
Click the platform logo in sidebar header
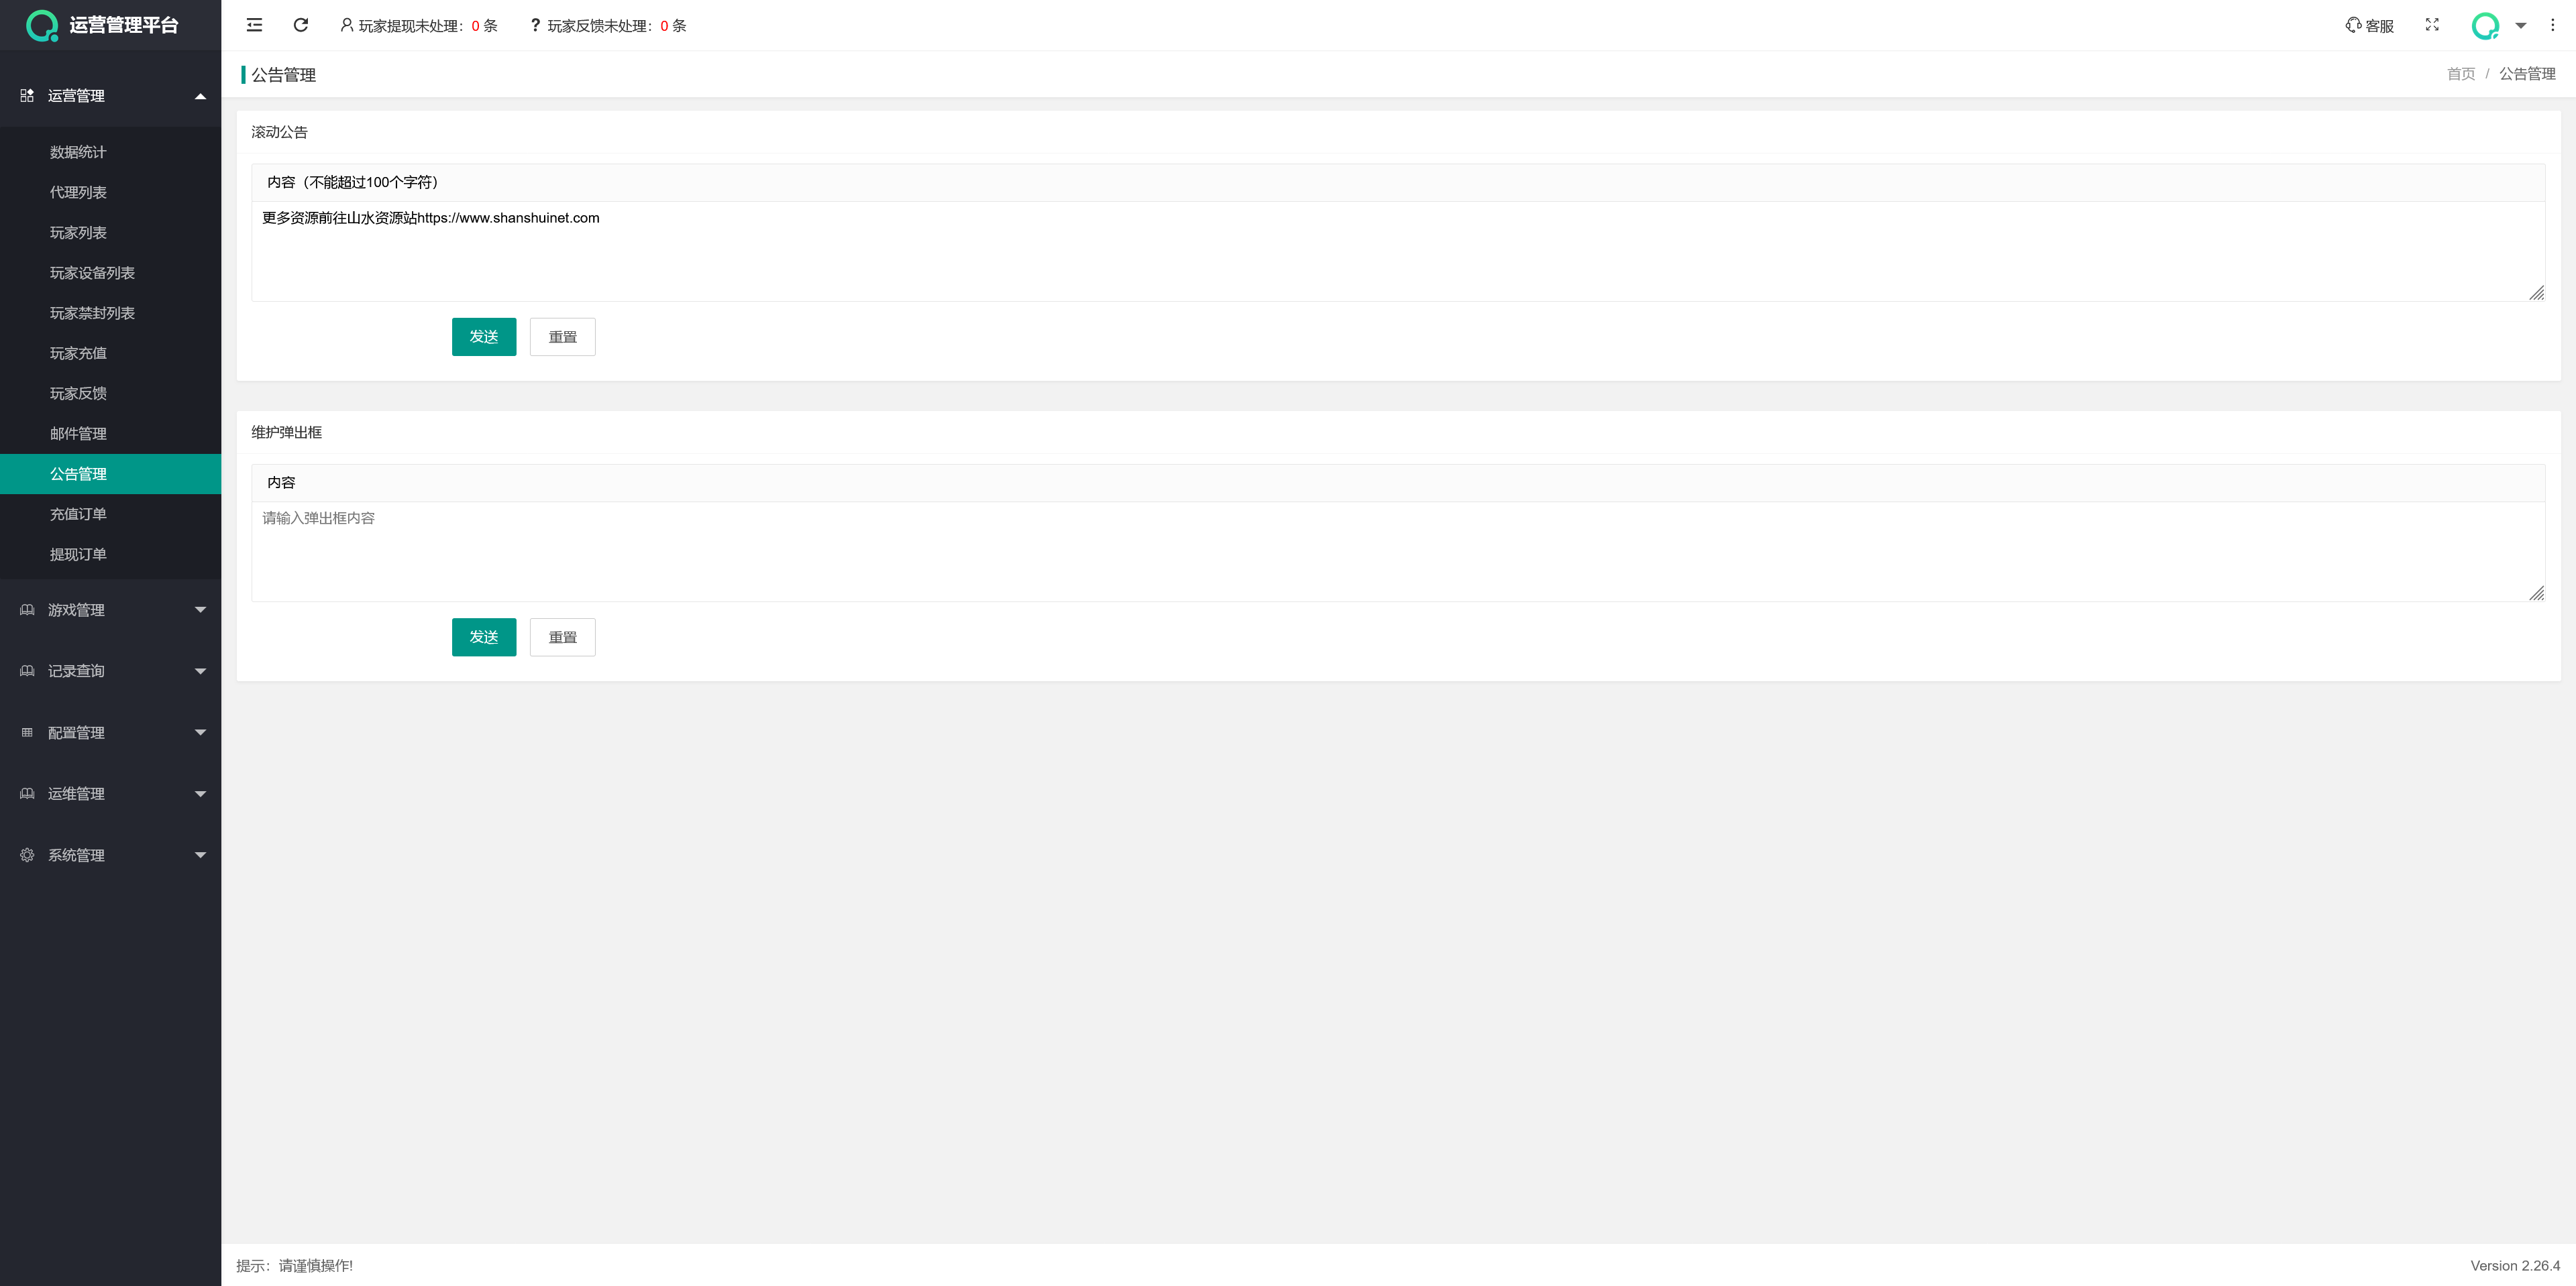(x=42, y=25)
